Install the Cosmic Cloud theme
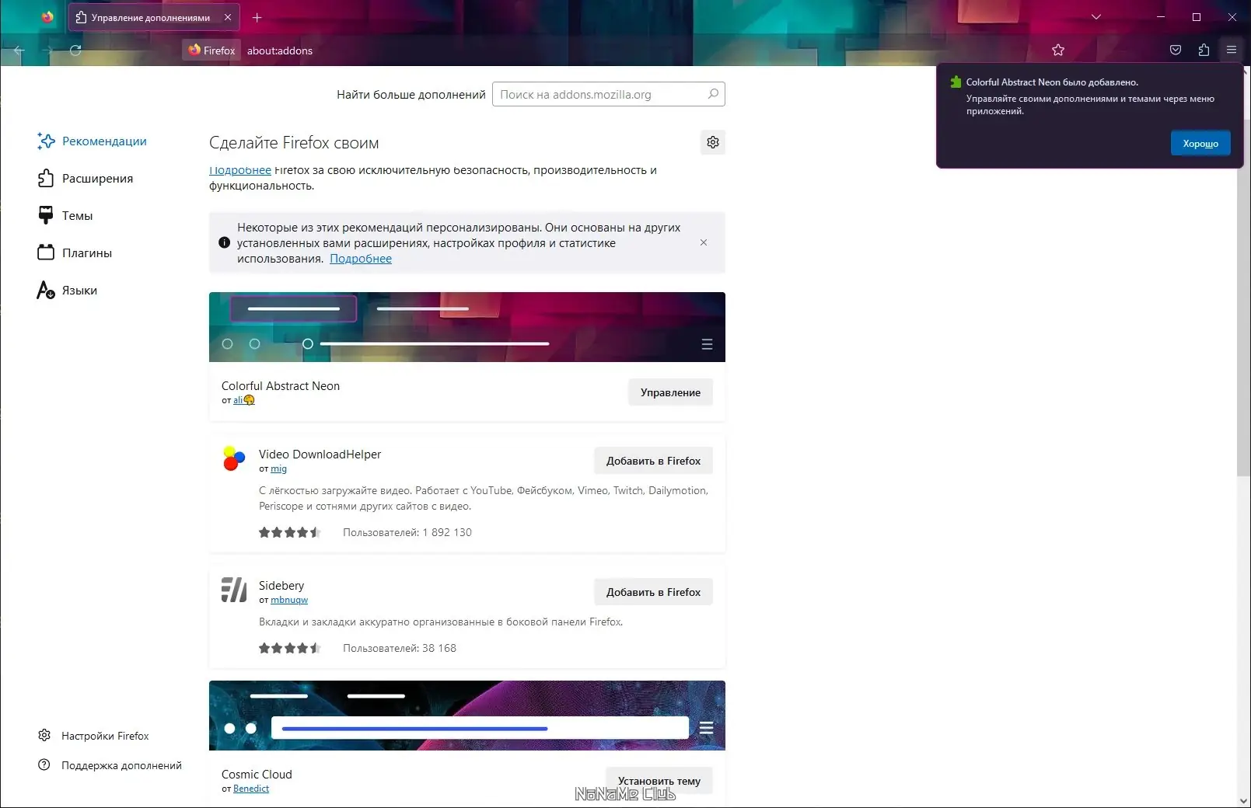This screenshot has width=1251, height=808. [x=659, y=781]
